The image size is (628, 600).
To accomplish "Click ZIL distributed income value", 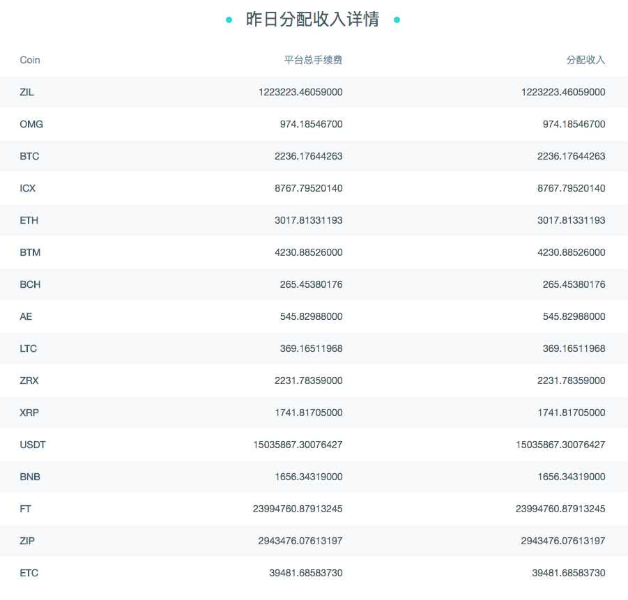I will 563,92.
